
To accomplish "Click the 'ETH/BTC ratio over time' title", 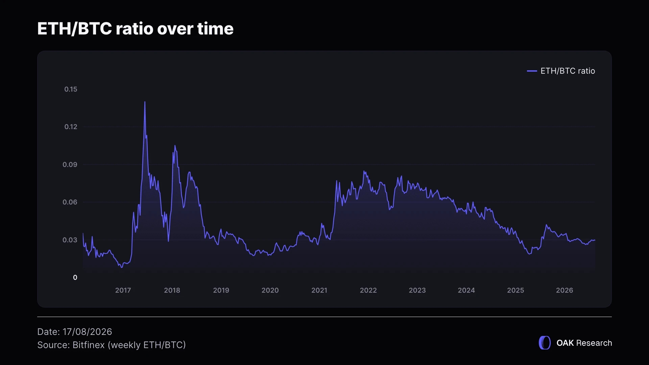I will click(x=135, y=29).
